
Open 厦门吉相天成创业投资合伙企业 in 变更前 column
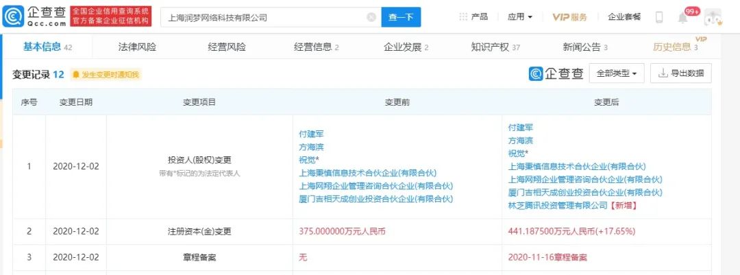pos(376,199)
